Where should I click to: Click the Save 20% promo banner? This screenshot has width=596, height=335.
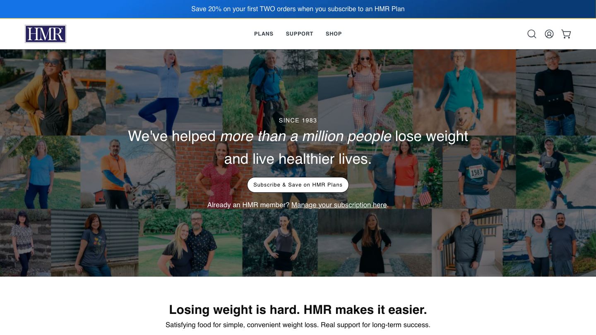(x=298, y=9)
